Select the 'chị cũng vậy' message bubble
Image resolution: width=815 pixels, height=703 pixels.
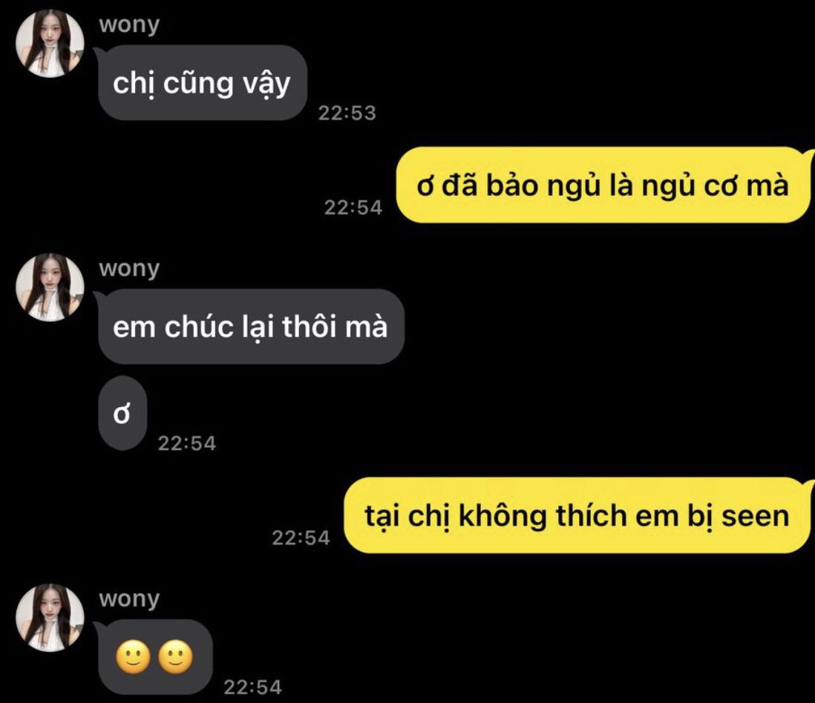(x=202, y=82)
